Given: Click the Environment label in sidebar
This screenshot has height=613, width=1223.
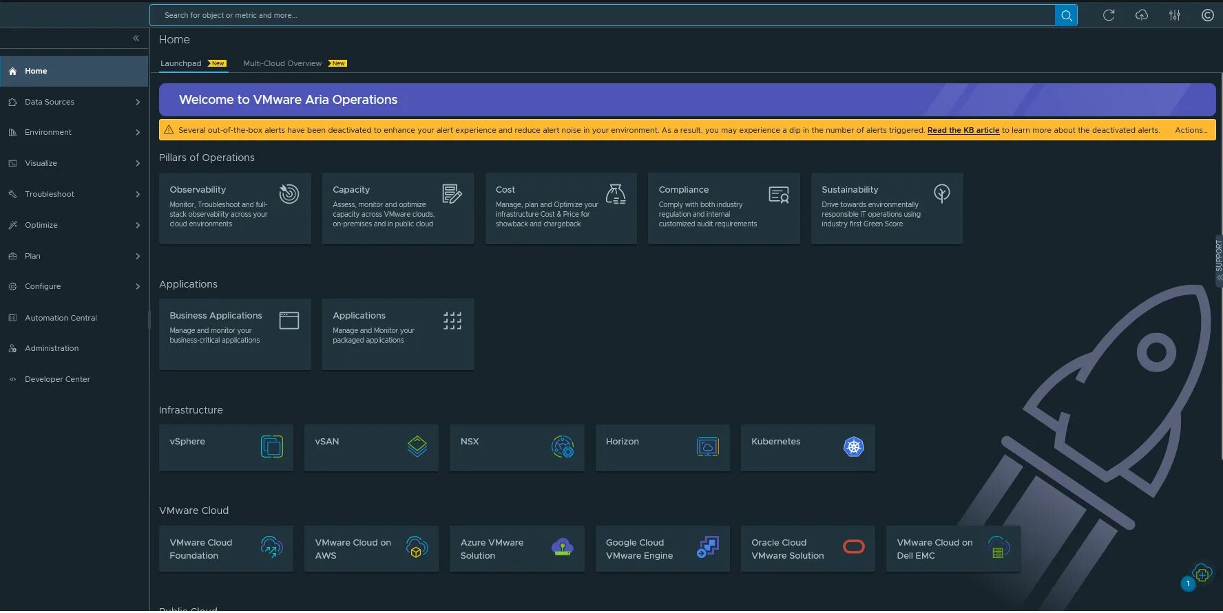Looking at the screenshot, I should 48,133.
